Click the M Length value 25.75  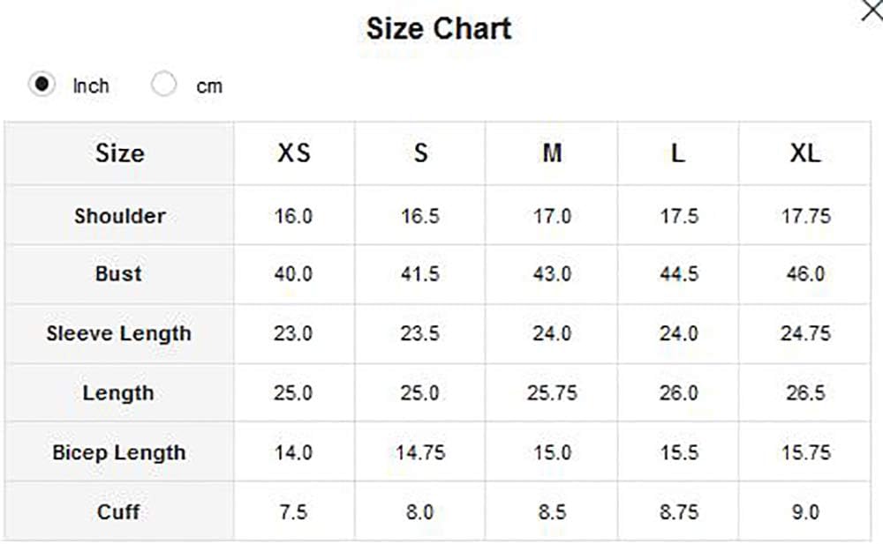pos(552,392)
